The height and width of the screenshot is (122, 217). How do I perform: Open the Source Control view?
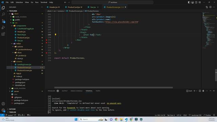coord(3,21)
